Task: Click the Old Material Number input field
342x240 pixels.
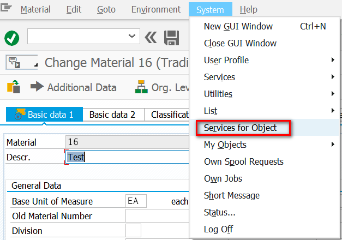Action: point(157,216)
